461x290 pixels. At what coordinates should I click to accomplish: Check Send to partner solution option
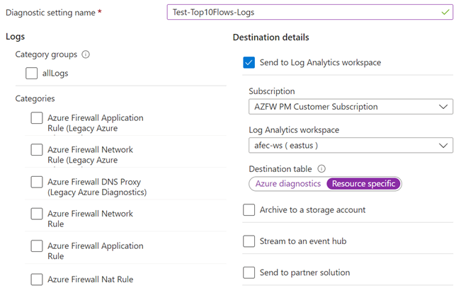pyautogui.click(x=249, y=272)
